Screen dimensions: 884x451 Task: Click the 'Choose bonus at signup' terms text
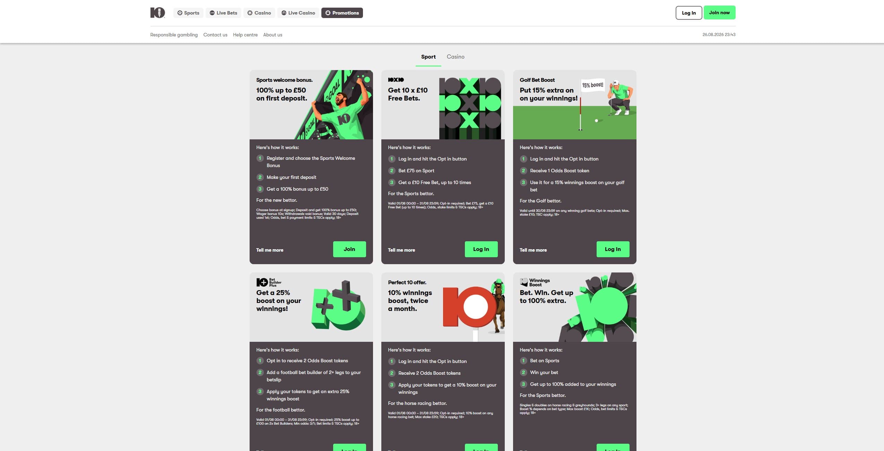307,214
